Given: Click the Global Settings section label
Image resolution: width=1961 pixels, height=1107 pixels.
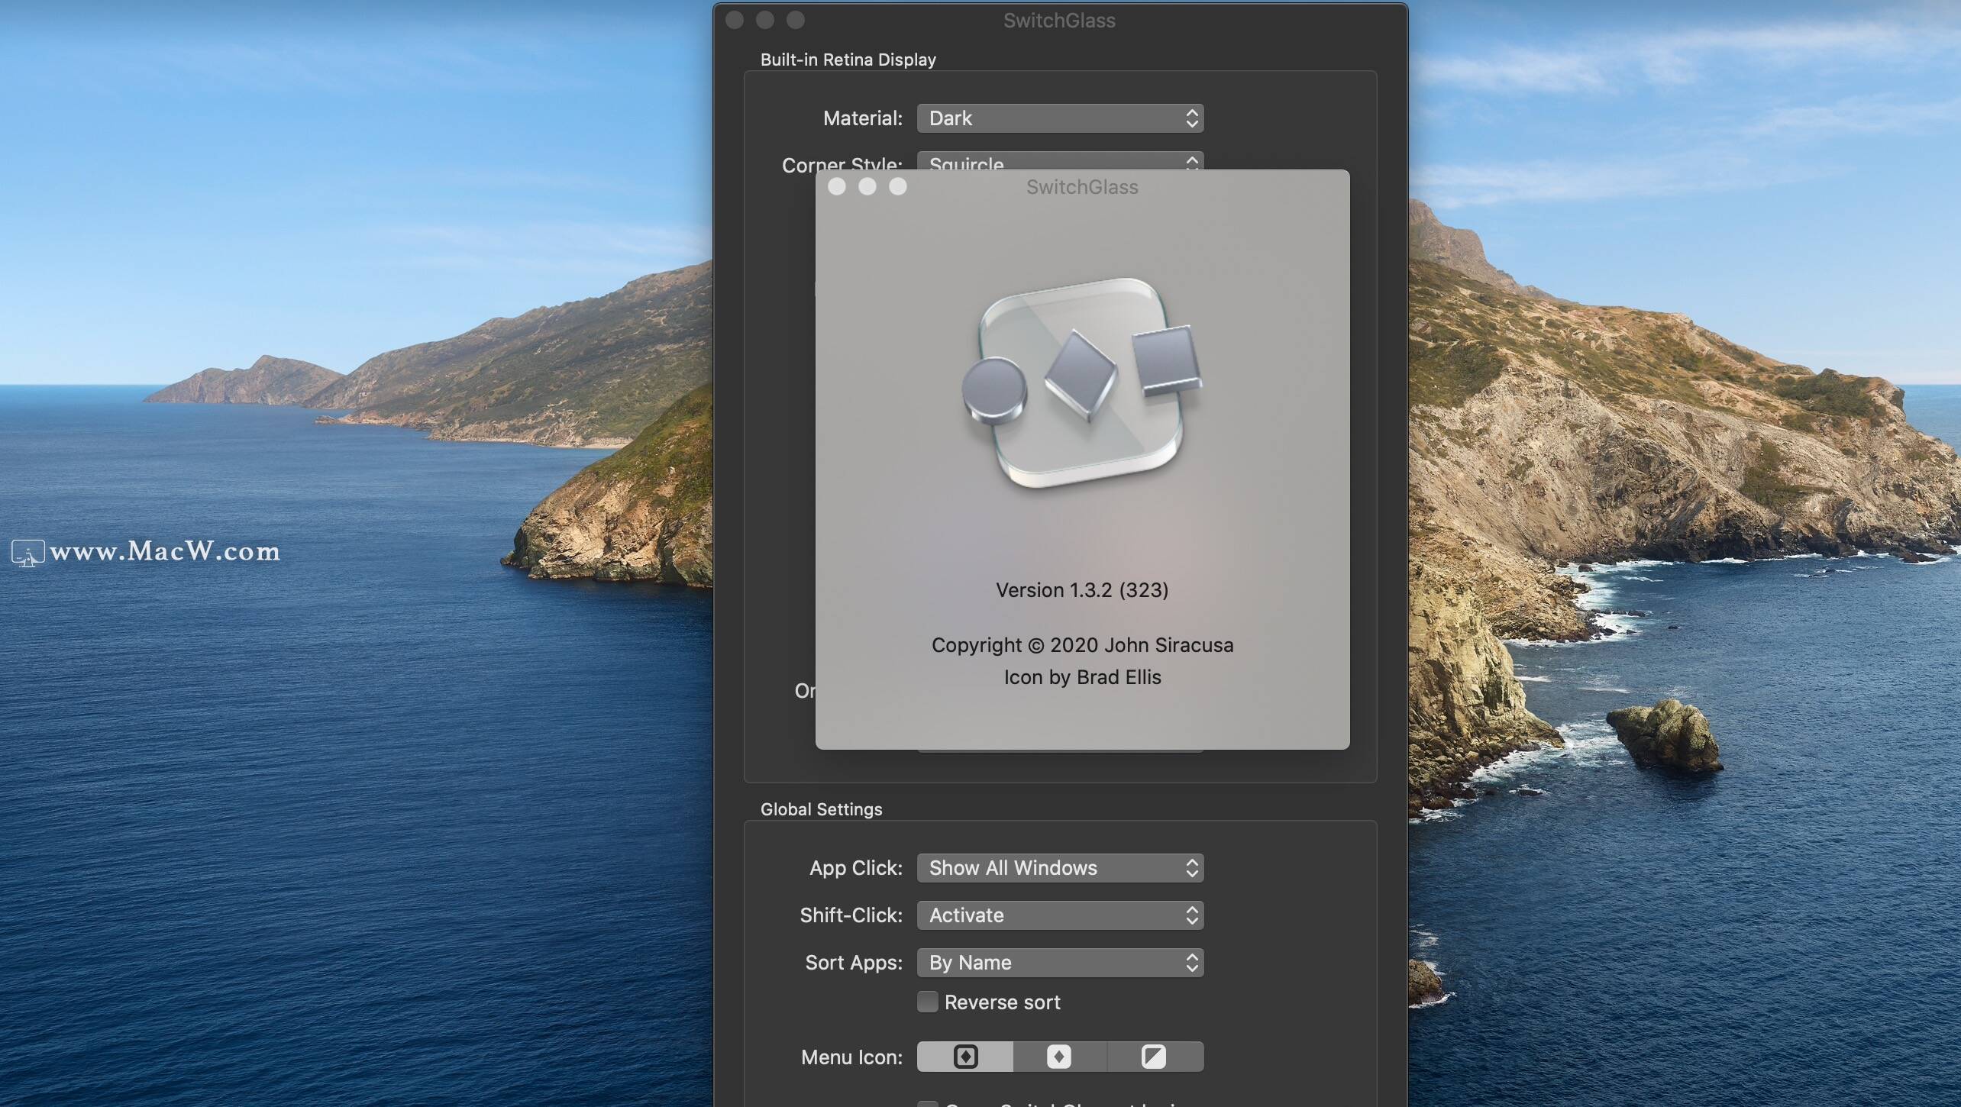Looking at the screenshot, I should click(x=821, y=809).
